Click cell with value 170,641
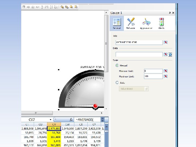The image size is (196, 147). pyautogui.click(x=41, y=137)
